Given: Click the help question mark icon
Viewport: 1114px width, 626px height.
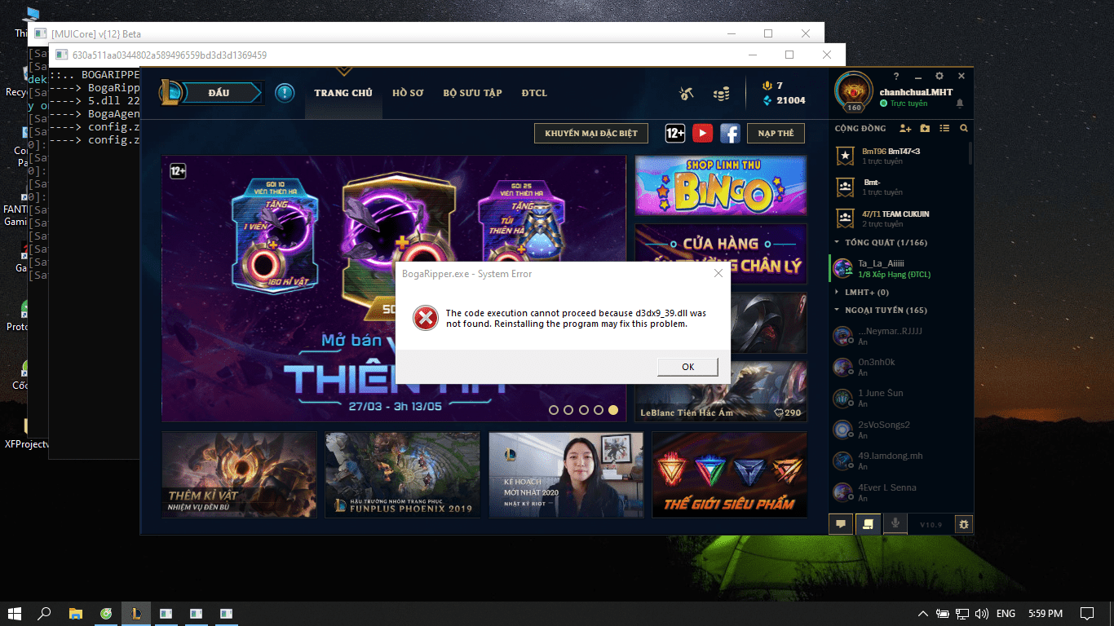Looking at the screenshot, I should coord(896,76).
